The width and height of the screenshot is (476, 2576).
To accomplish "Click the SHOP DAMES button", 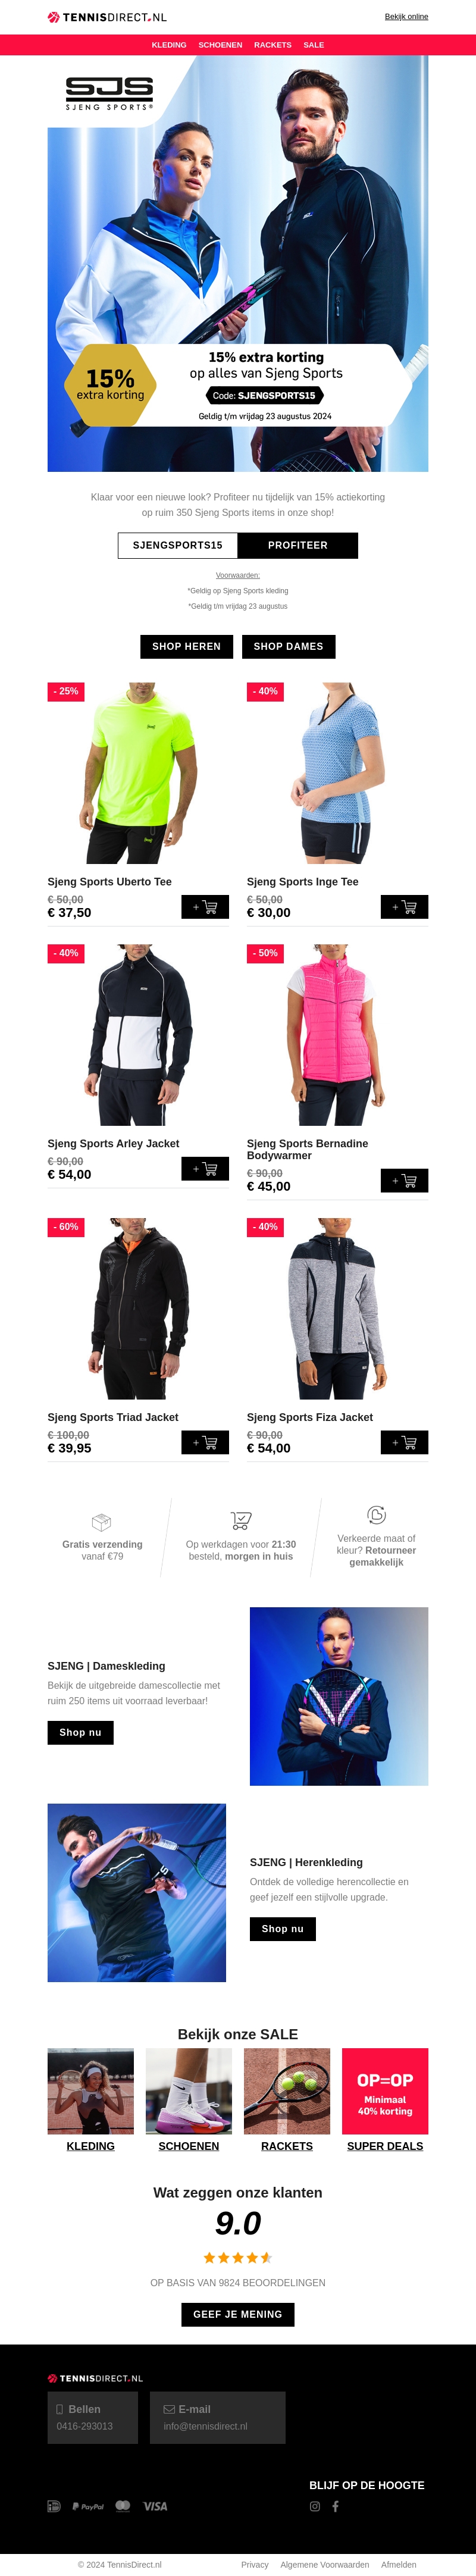I will coord(289,646).
